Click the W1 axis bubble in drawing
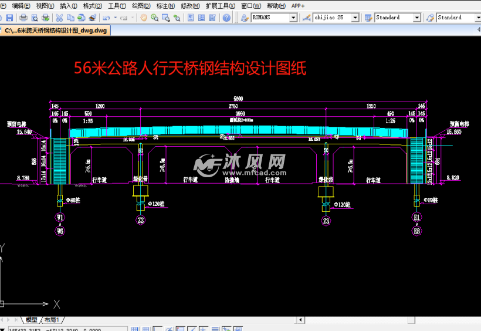Image resolution: width=481 pixels, height=331 pixels. (60, 217)
